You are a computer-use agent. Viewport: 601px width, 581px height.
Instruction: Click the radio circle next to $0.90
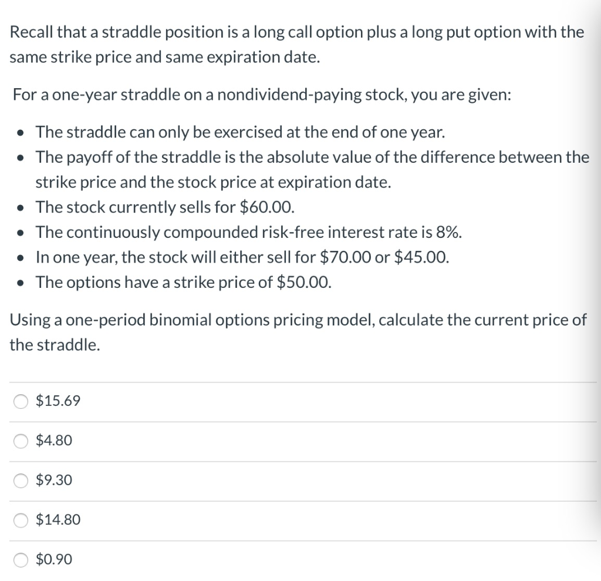click(x=21, y=560)
